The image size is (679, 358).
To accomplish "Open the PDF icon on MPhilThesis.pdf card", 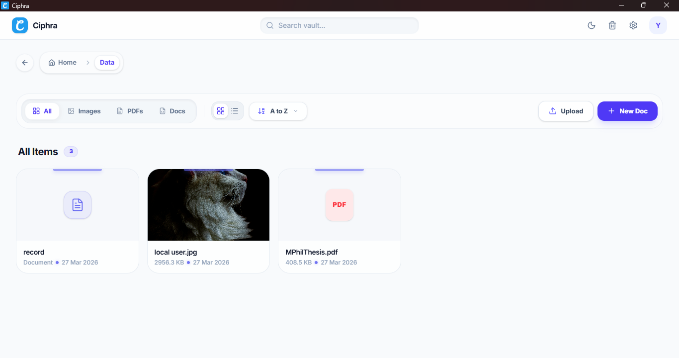I will click(x=339, y=204).
